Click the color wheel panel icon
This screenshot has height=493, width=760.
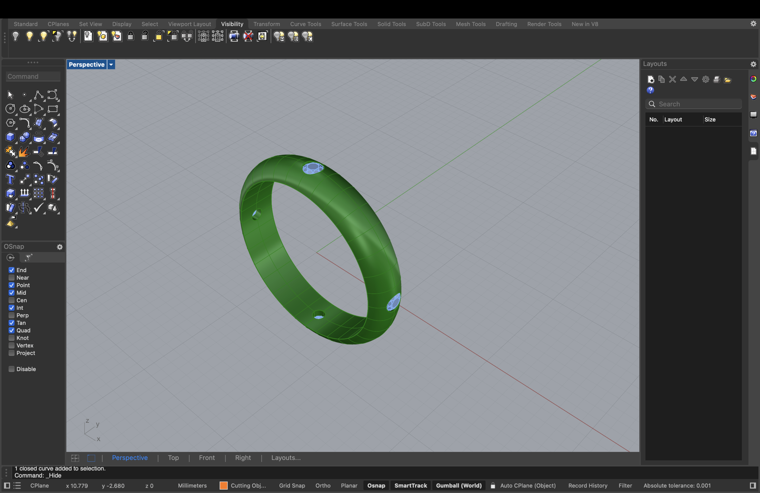tap(753, 79)
